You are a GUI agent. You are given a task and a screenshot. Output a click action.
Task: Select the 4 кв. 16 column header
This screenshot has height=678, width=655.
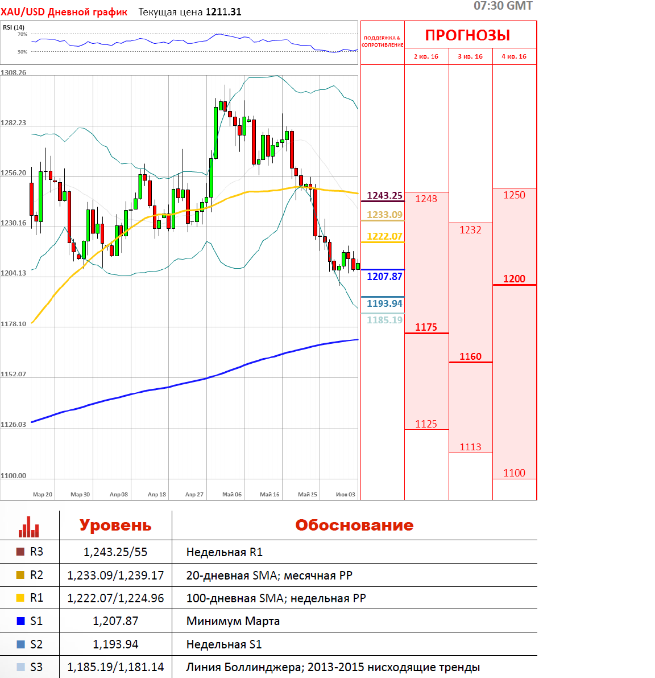point(514,57)
